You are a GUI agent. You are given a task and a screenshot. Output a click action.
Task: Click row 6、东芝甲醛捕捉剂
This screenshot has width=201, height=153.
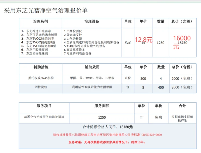point(34,50)
